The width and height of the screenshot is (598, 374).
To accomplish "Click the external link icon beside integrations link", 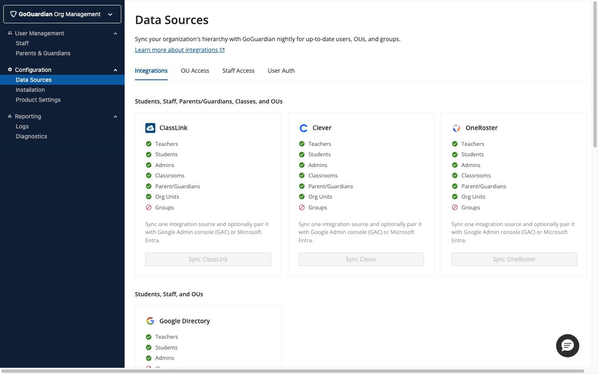I will click(x=222, y=50).
